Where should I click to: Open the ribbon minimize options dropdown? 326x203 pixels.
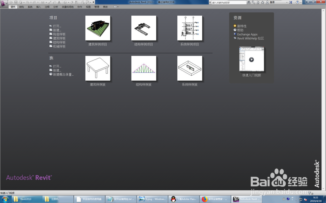[118, 7]
